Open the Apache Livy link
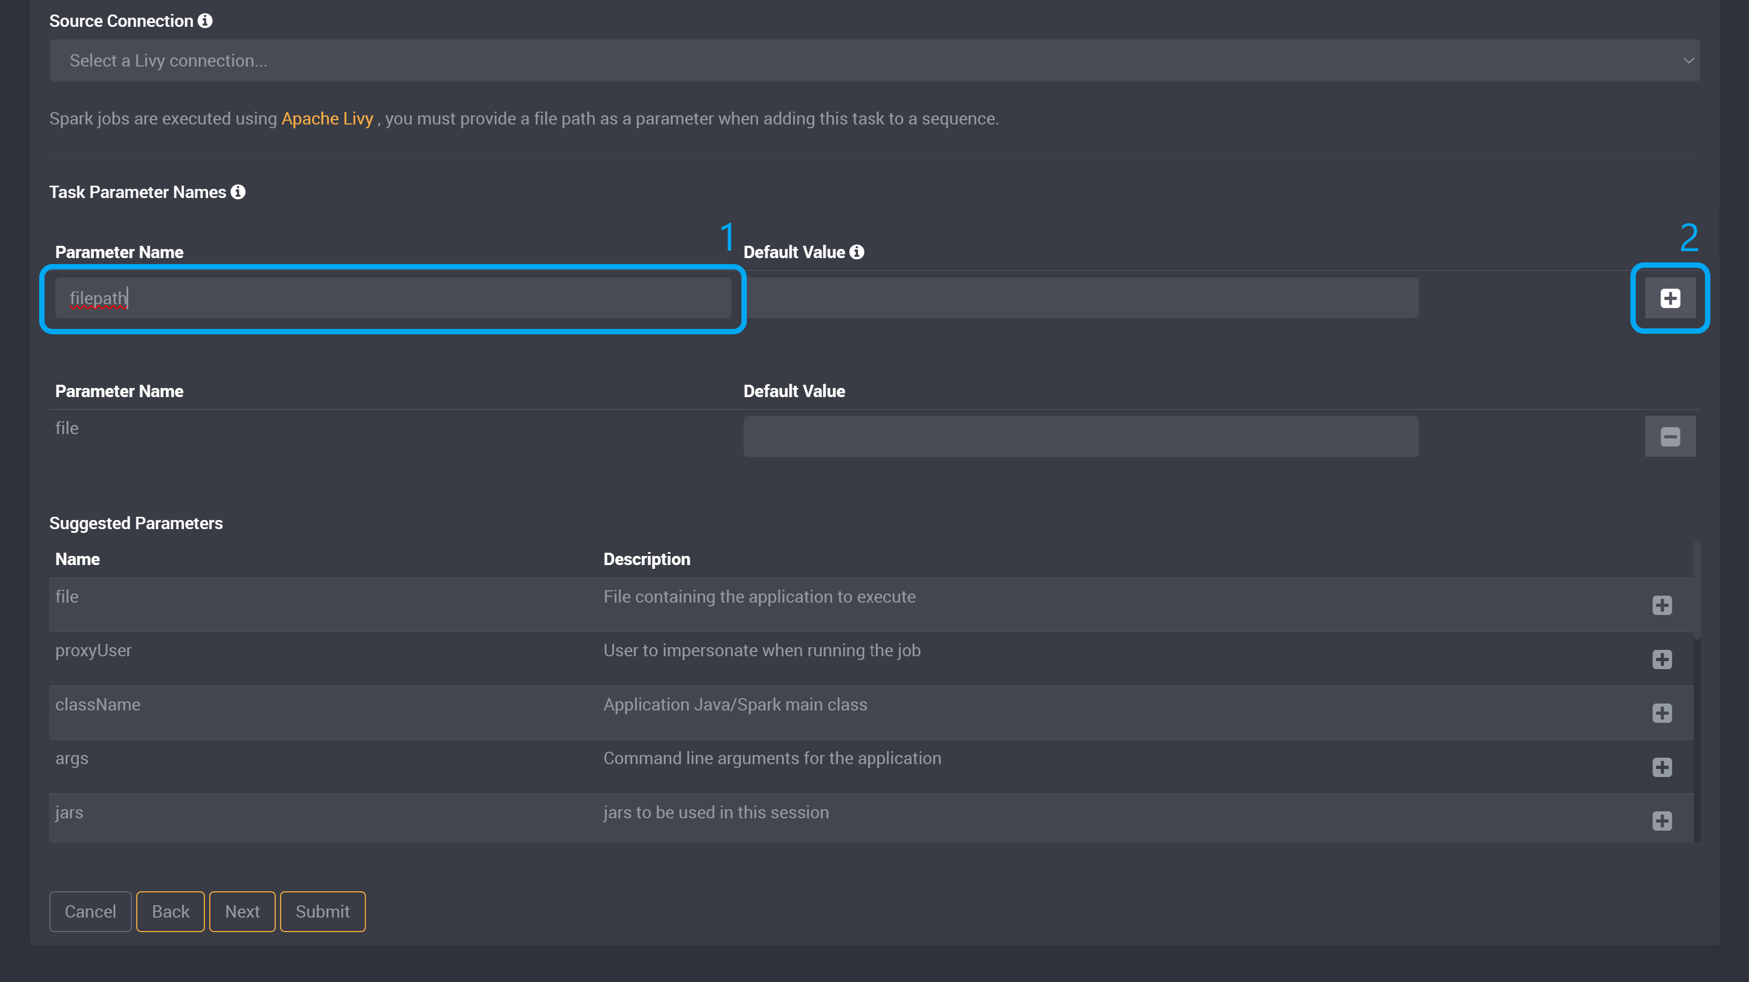The image size is (1749, 982). [x=327, y=119]
